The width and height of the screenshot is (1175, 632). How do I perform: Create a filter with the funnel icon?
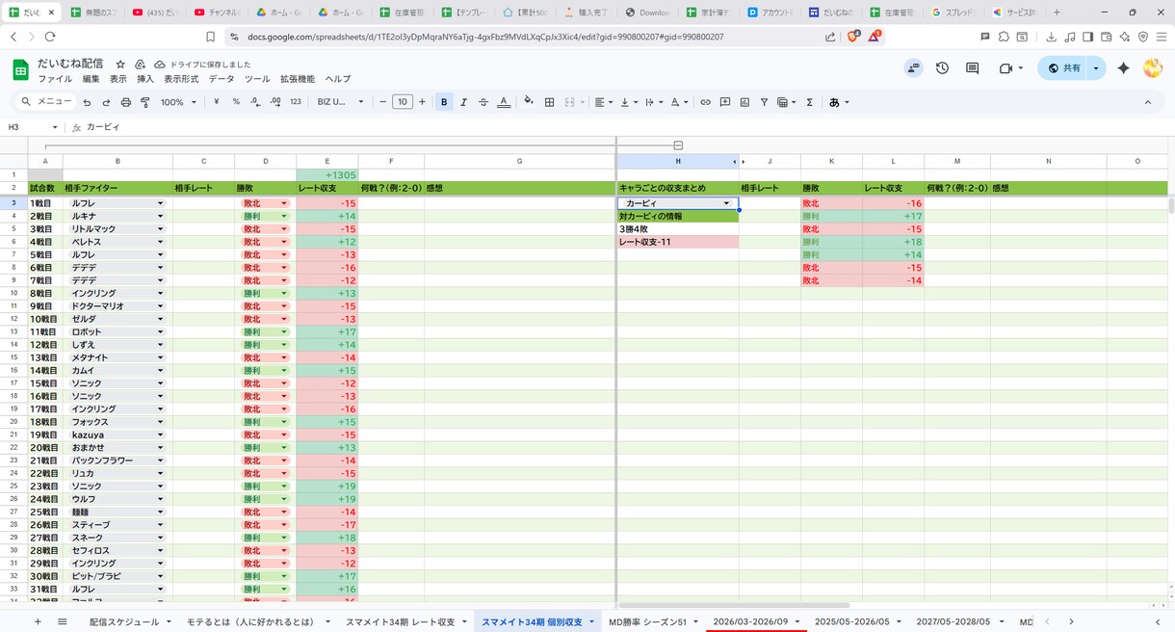pyautogui.click(x=764, y=102)
